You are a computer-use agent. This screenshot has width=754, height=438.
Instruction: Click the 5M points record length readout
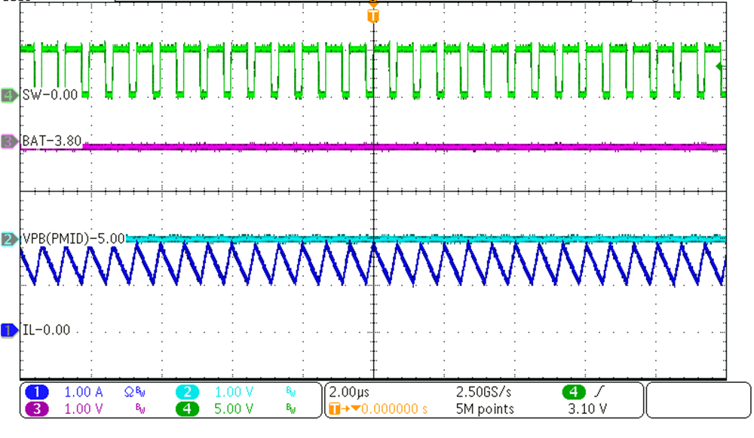click(485, 409)
